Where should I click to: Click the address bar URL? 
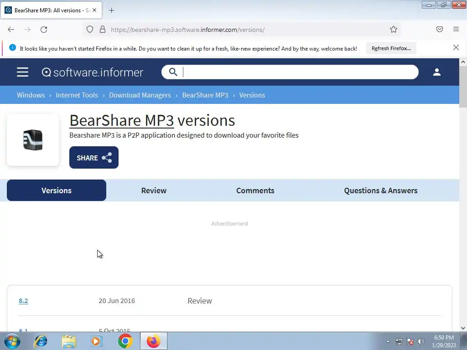(187, 30)
